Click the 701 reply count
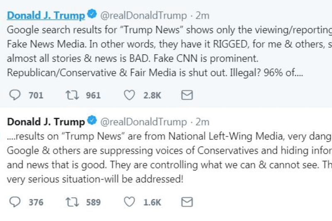 [36, 96]
